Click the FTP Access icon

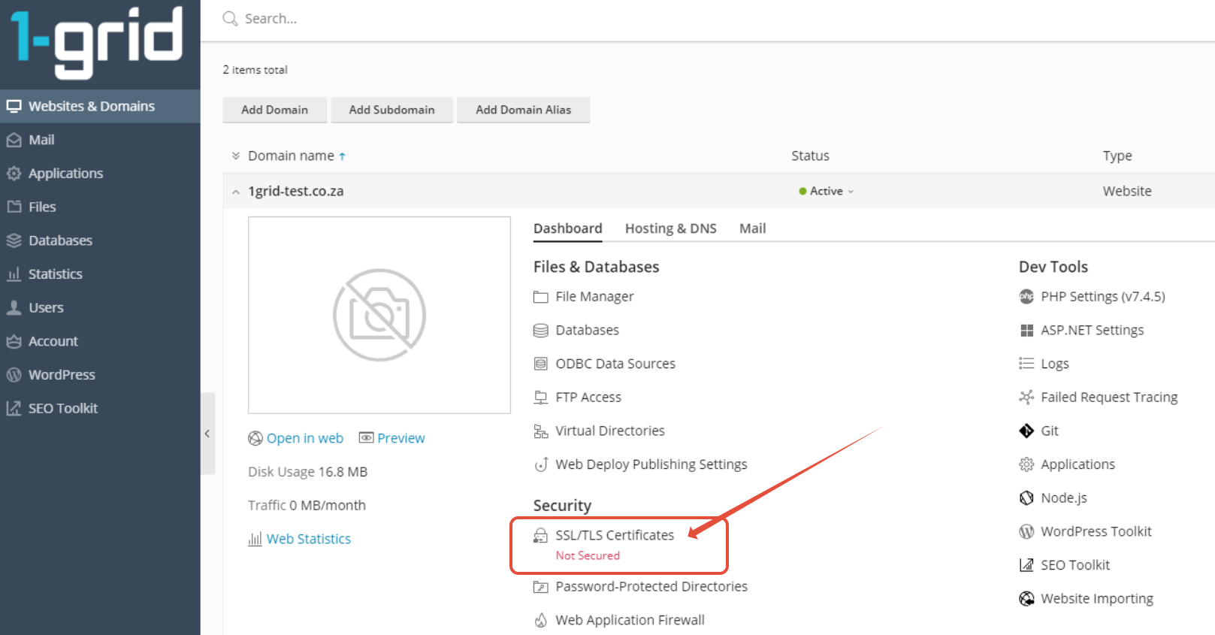coord(541,398)
